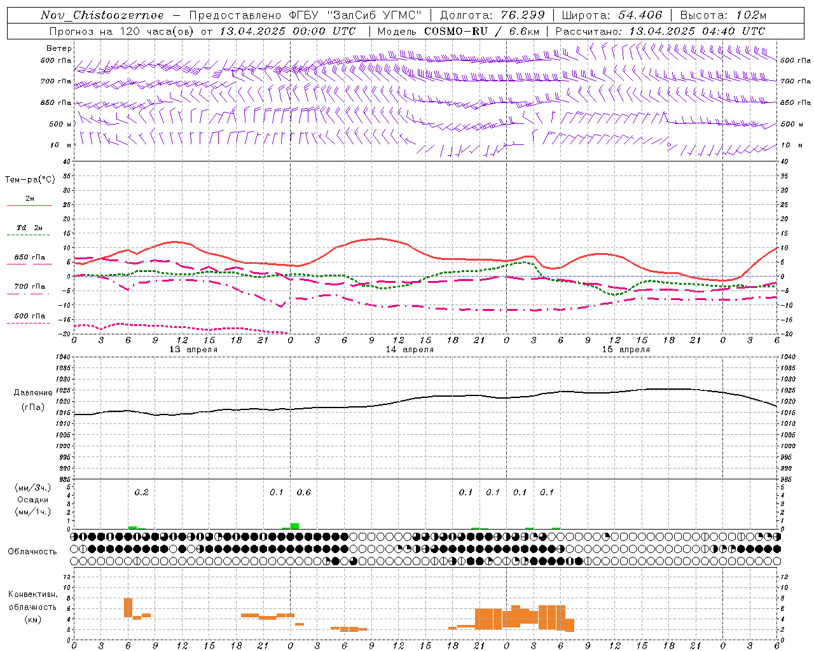Image resolution: width=814 pixels, height=651 pixels.
Task: Click the Осадки precipitation label
Action: coord(32,500)
